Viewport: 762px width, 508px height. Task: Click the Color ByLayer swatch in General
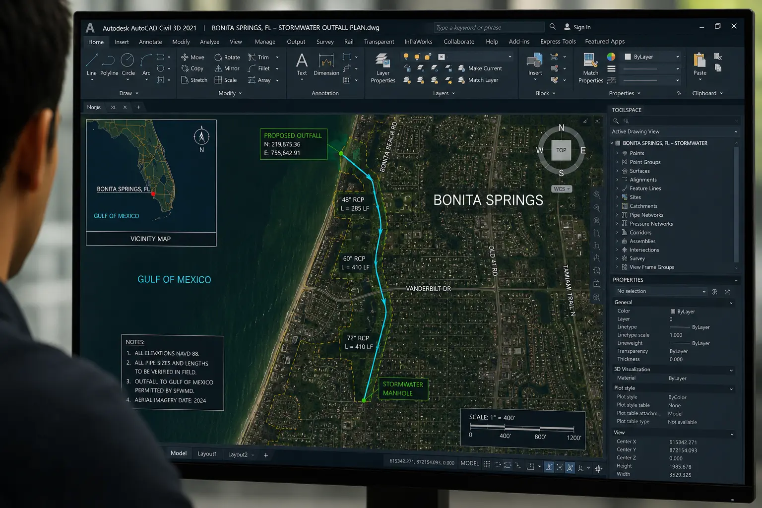point(673,312)
